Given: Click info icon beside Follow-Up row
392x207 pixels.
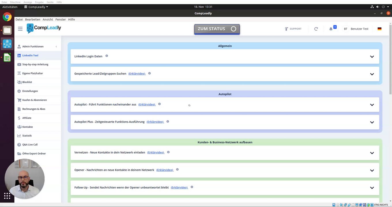Looking at the screenshot, I should tap(192, 187).
